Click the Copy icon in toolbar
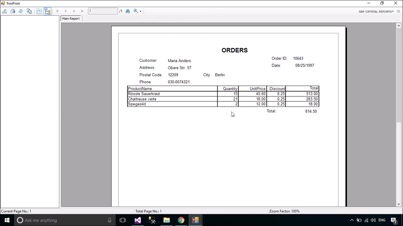 (29, 11)
